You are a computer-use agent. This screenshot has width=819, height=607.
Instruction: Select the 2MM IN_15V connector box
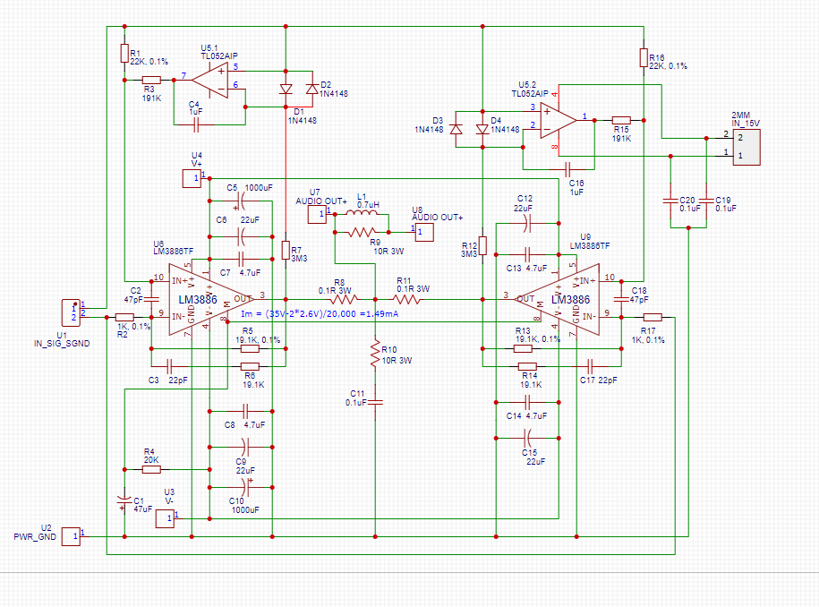pos(746,148)
